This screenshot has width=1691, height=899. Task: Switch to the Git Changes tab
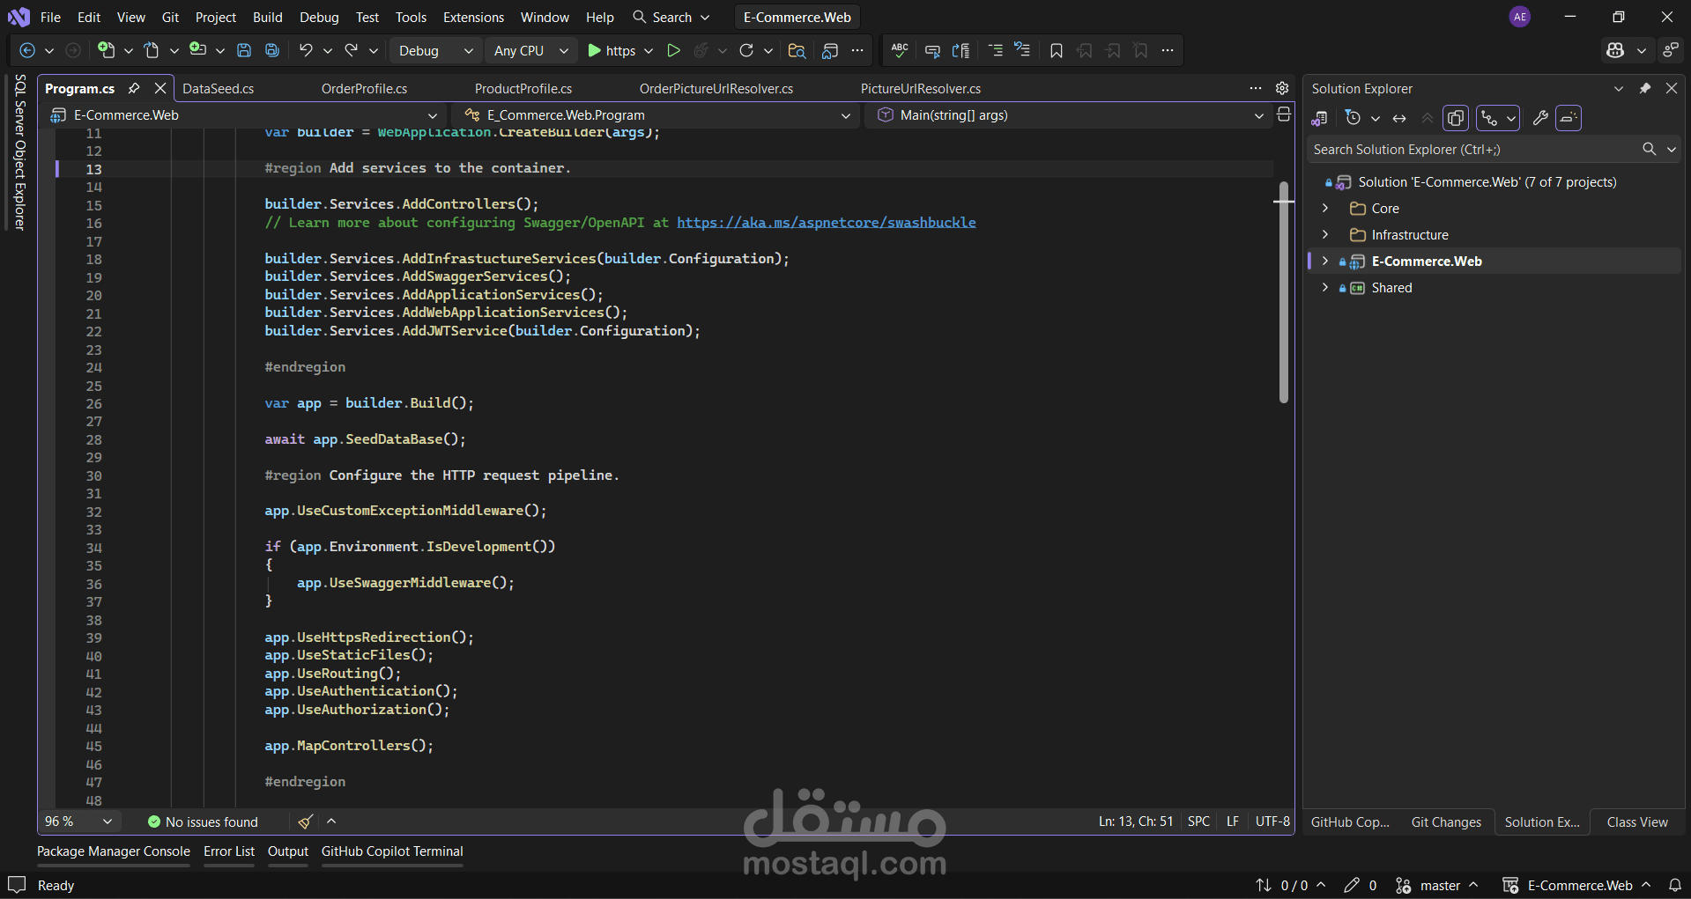1446,822
